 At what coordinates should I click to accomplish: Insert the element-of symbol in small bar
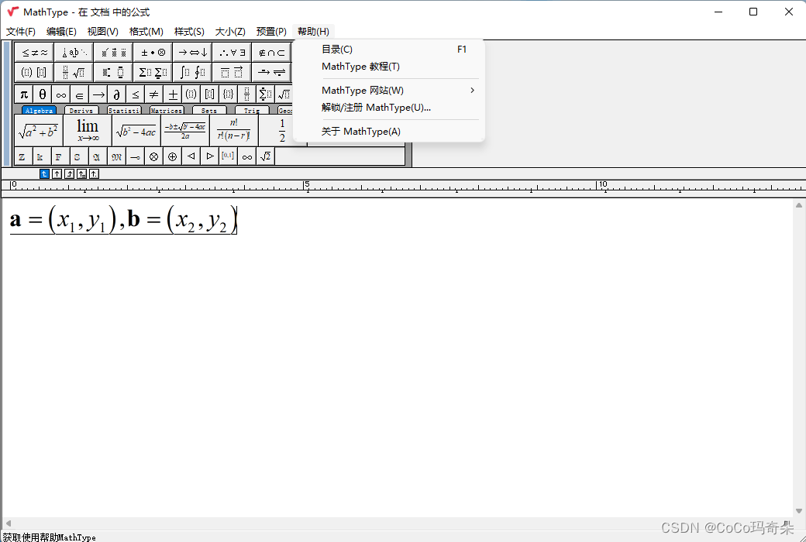point(79,94)
